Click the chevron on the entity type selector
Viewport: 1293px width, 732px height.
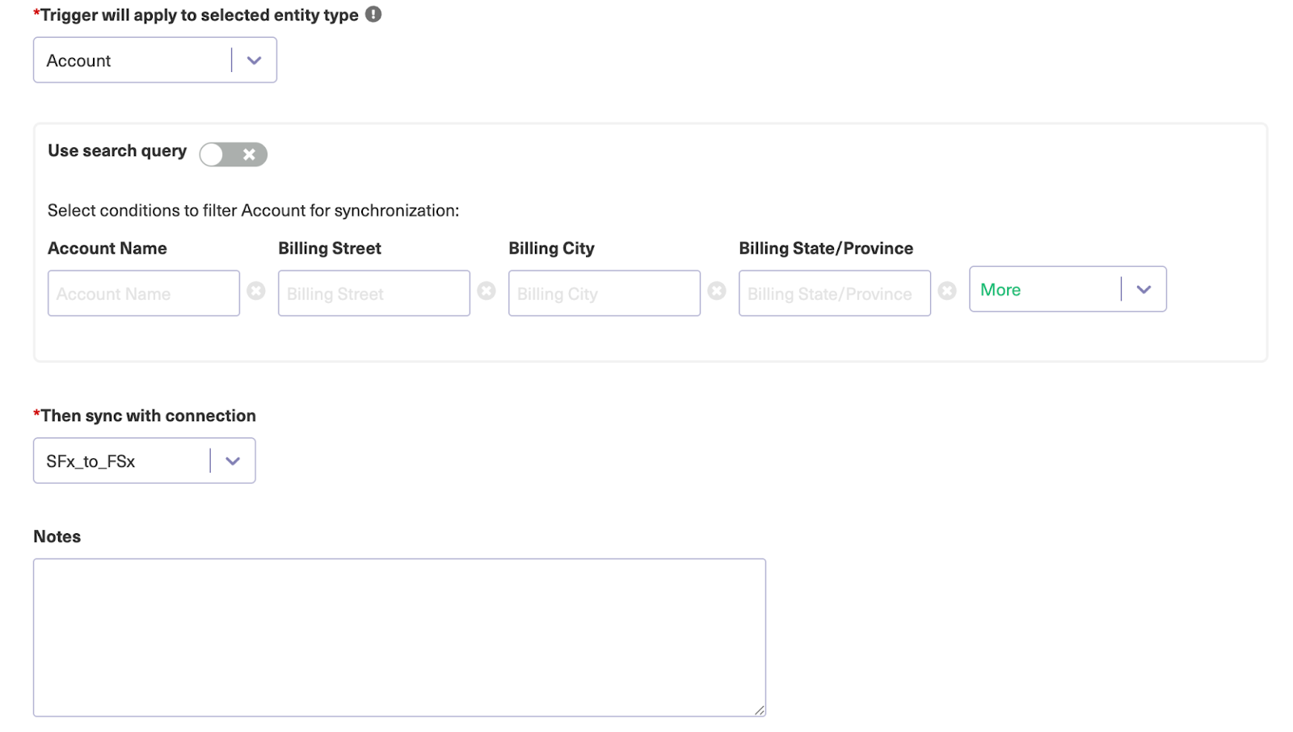click(255, 60)
